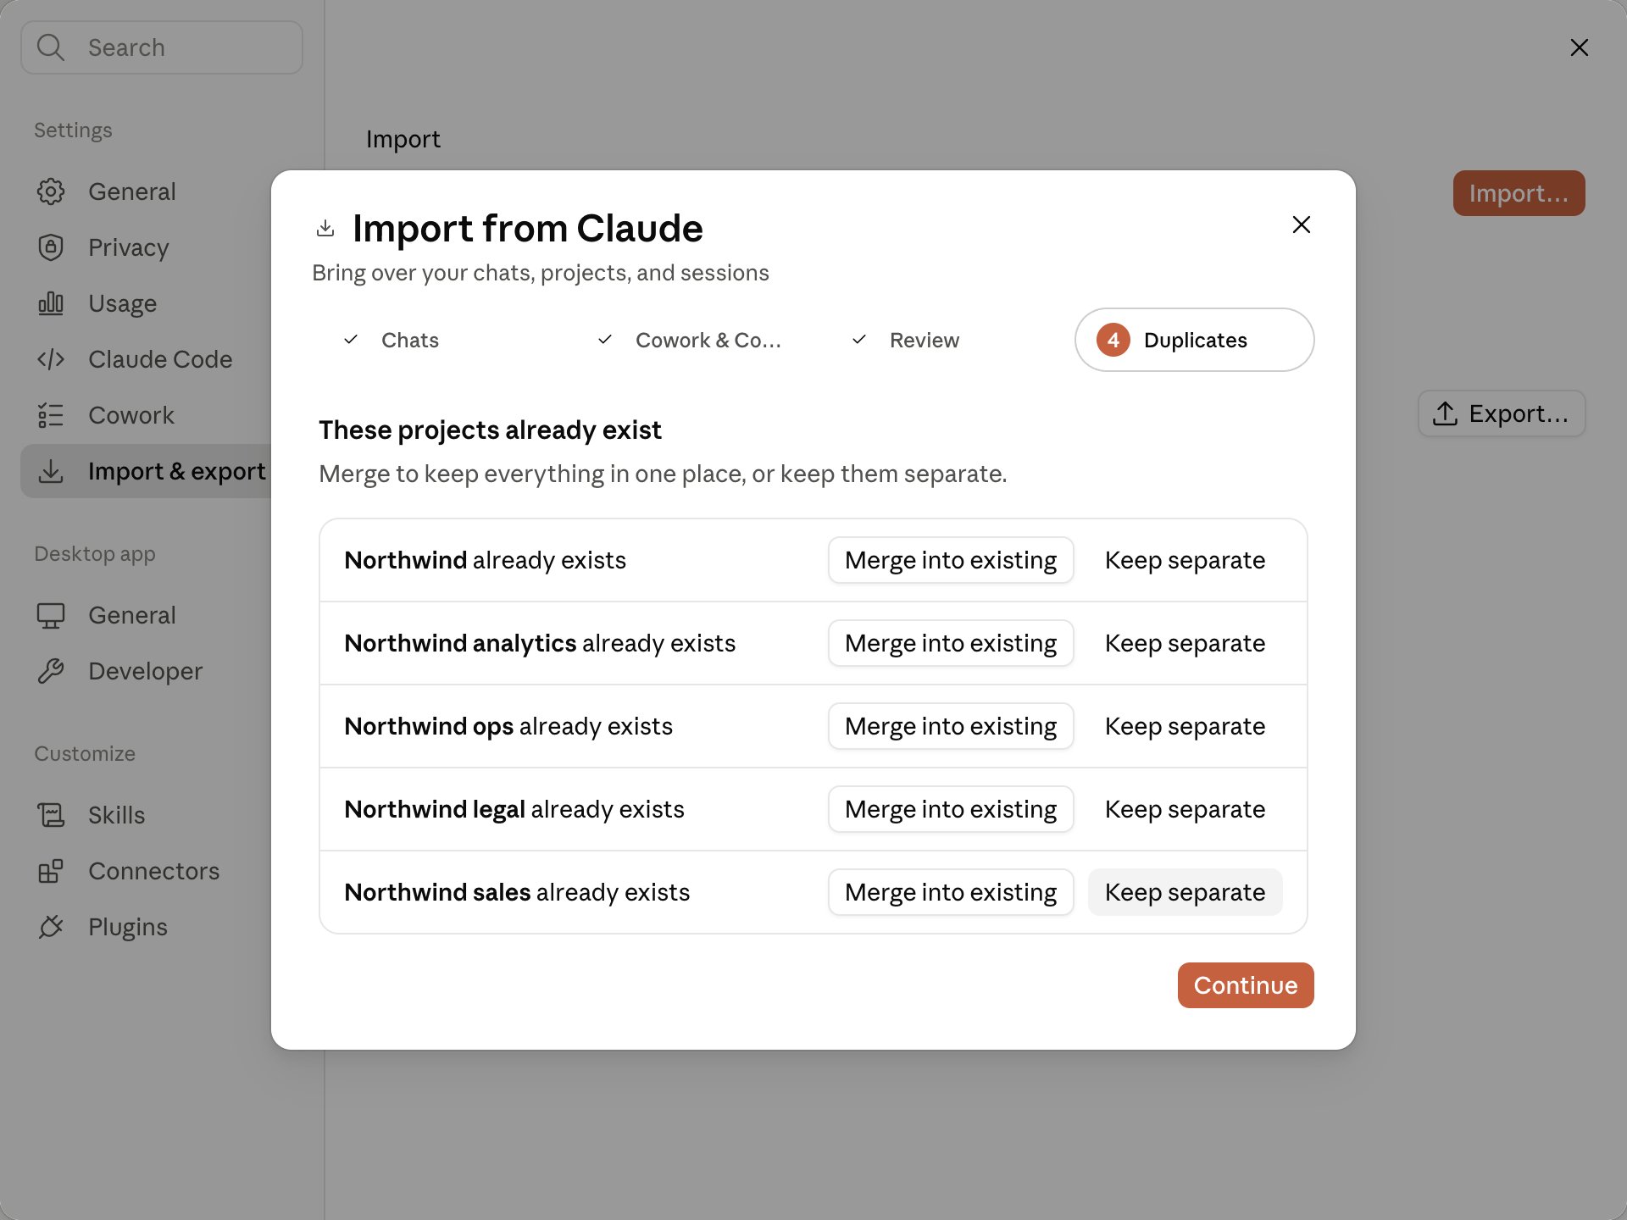This screenshot has height=1220, width=1627.
Task: Click the Claude Code brackets icon
Action: coord(51,359)
